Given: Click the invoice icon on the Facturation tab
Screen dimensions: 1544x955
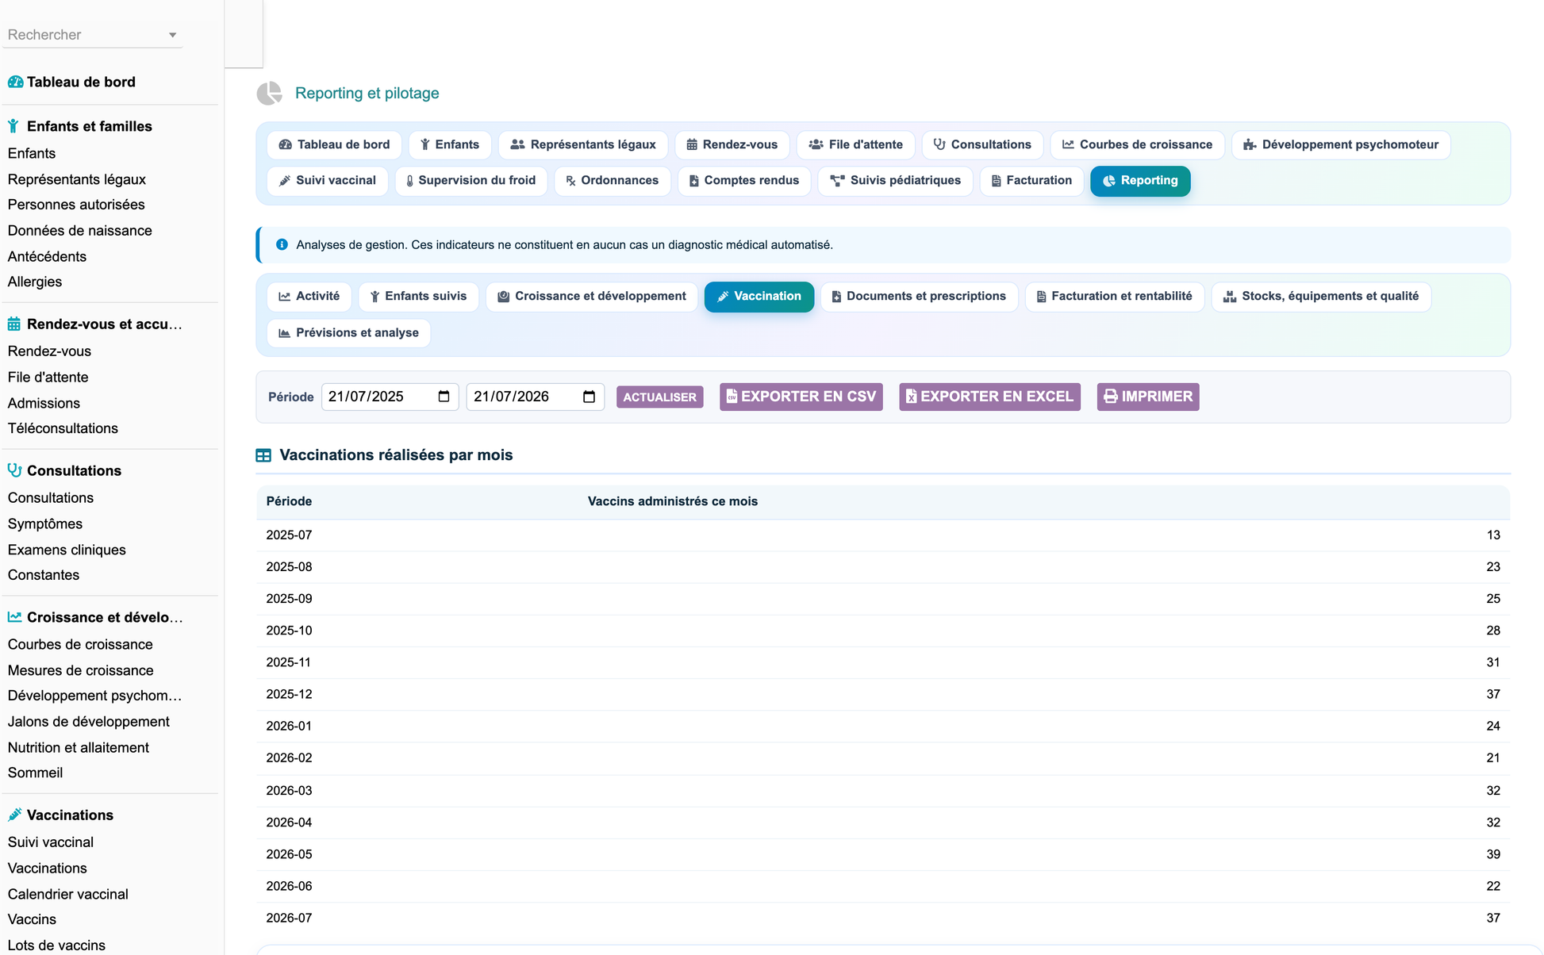Looking at the screenshot, I should point(996,181).
